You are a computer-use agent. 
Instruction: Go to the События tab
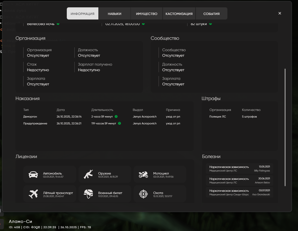tap(211, 14)
